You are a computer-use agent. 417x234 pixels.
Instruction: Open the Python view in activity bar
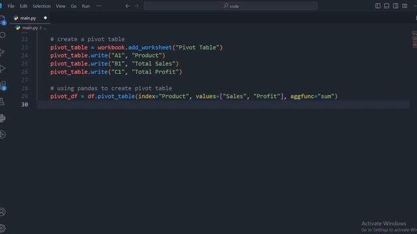click(x=3, y=118)
